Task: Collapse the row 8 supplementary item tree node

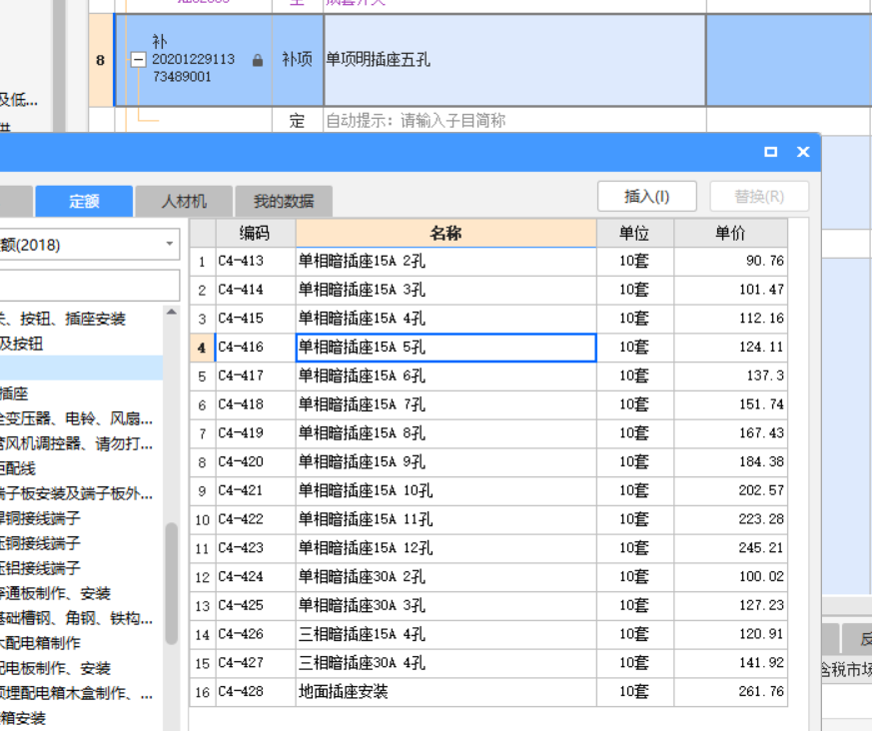Action: [x=138, y=59]
